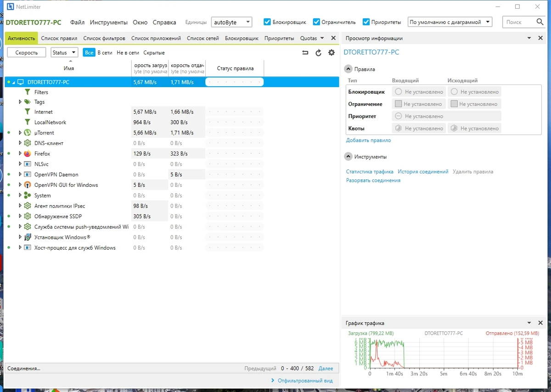Image resolution: width=551 pixels, height=392 pixels.
Task: Click the Tags icon
Action: pos(28,102)
